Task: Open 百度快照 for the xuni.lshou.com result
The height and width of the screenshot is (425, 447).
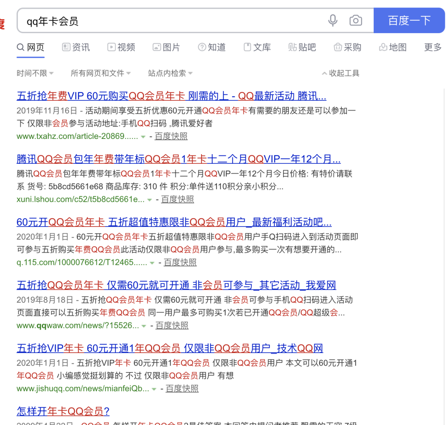Action: [178, 199]
